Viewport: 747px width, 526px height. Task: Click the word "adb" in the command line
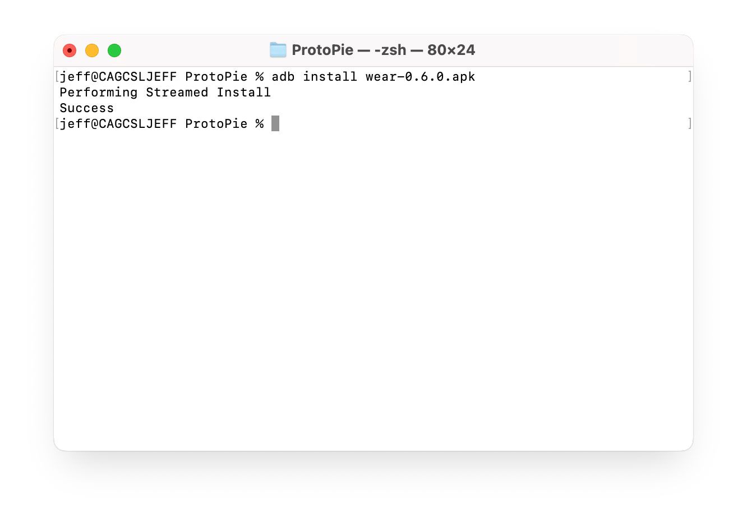point(283,76)
